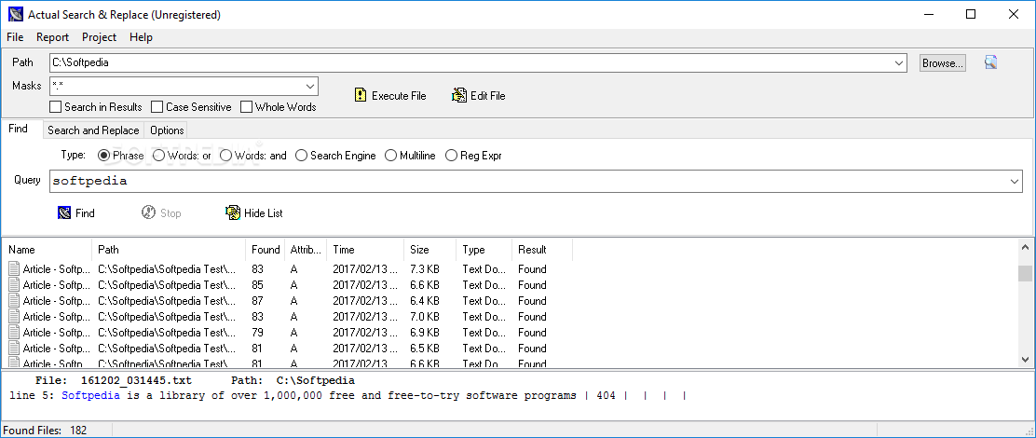Select the result row sized 7.3 KB
The height and width of the screenshot is (438, 1036).
click(x=288, y=269)
